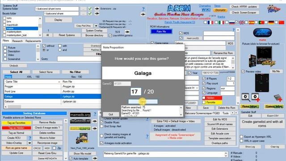Toggle Use ARRM gamelist checkbox
Viewport: 286px width, 161px height.
110,36
